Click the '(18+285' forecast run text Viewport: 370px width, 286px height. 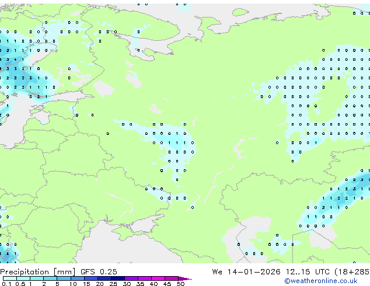[x=352, y=272]
